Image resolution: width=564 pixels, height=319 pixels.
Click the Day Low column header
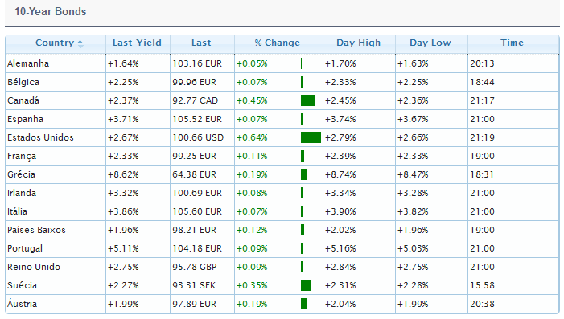point(430,43)
